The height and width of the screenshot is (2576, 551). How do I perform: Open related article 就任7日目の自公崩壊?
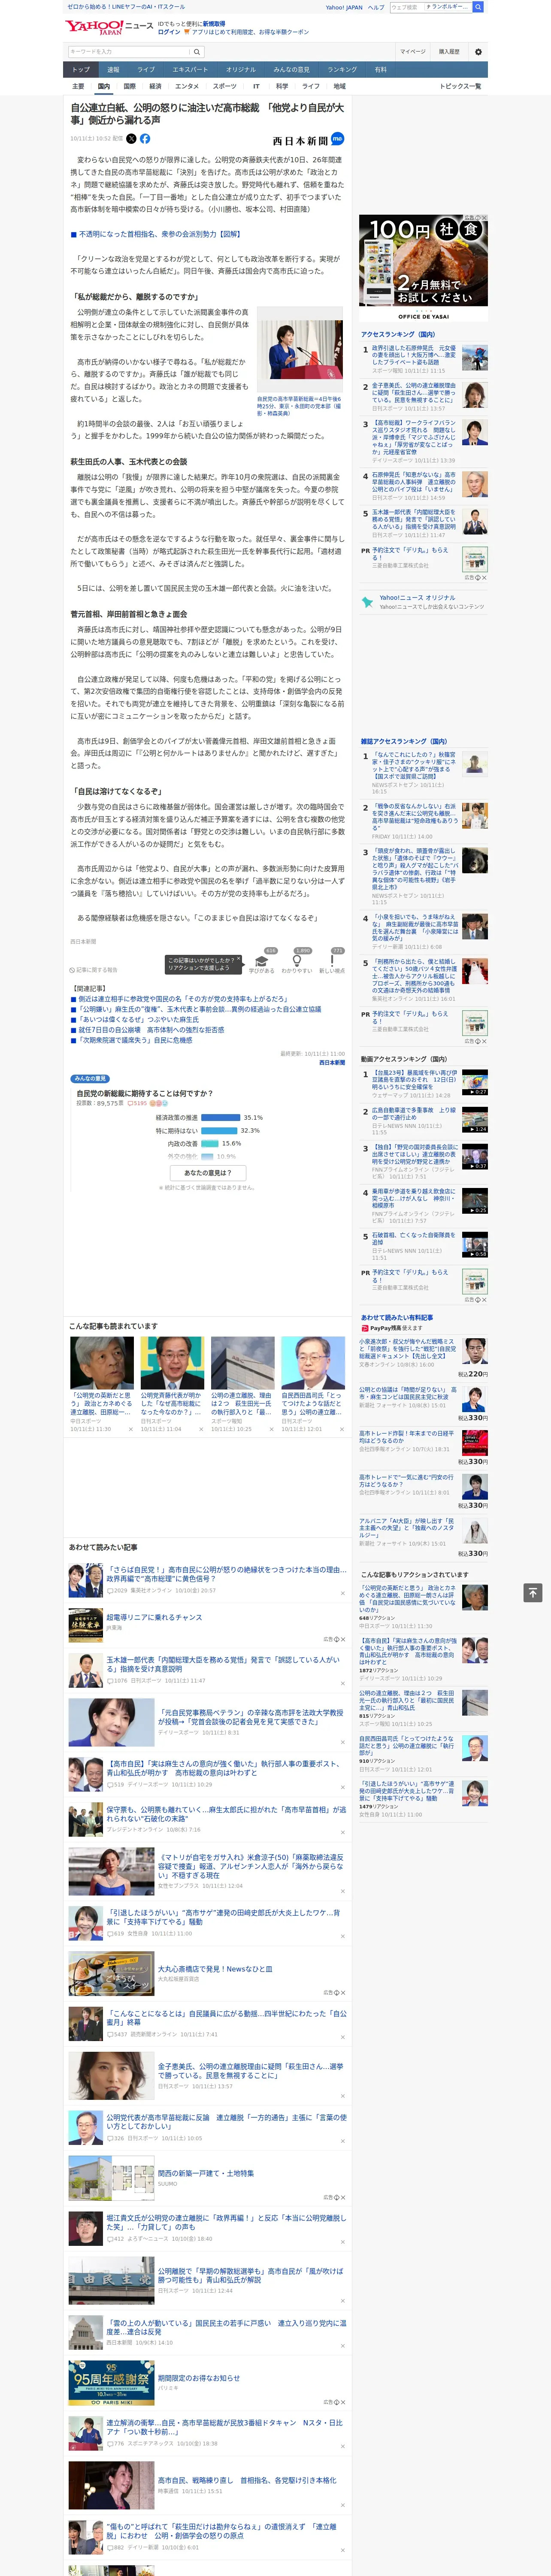coord(151,1030)
